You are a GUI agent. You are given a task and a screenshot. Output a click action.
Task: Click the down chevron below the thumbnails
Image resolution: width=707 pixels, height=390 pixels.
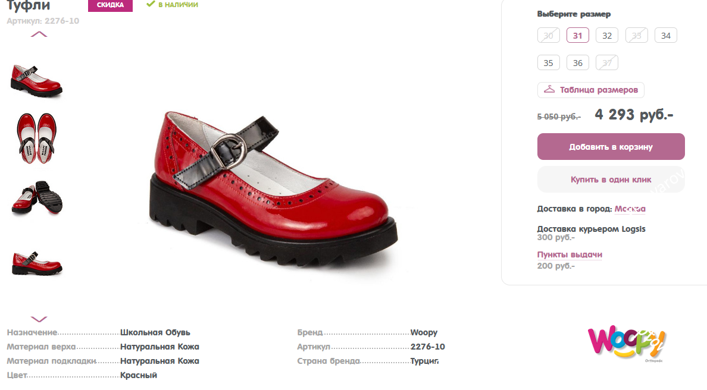tap(39, 319)
